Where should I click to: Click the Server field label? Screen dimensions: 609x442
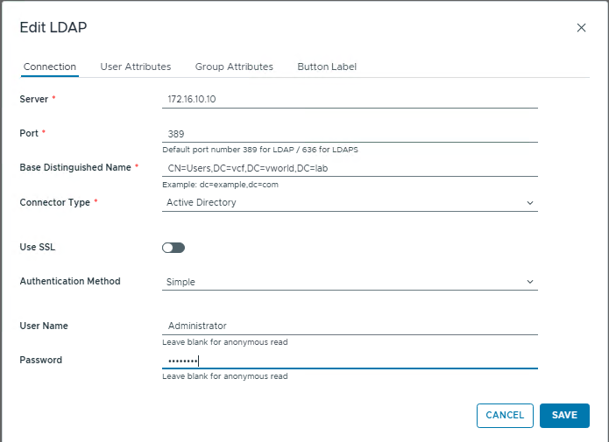click(33, 100)
